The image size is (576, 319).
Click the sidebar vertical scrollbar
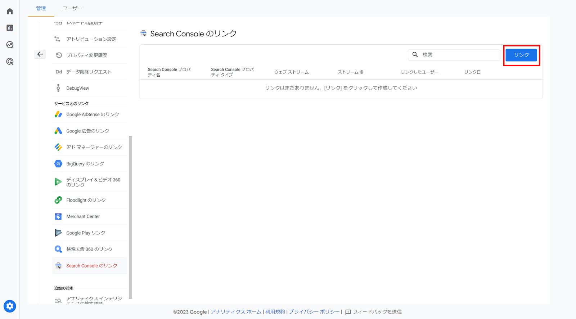(130, 216)
